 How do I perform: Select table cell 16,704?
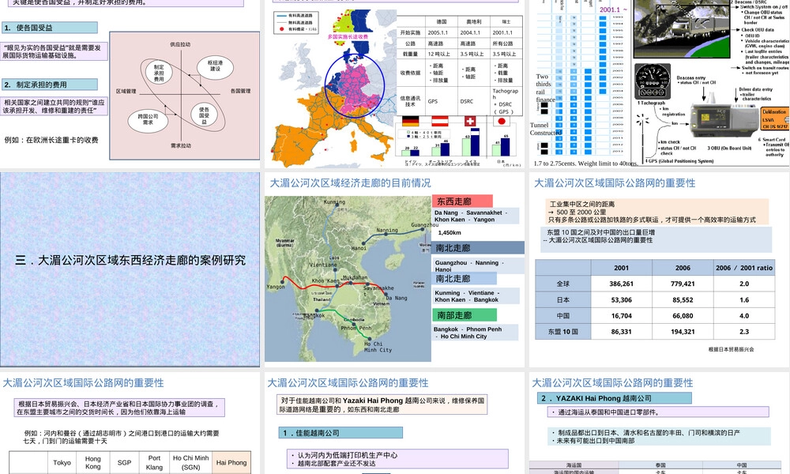621,316
